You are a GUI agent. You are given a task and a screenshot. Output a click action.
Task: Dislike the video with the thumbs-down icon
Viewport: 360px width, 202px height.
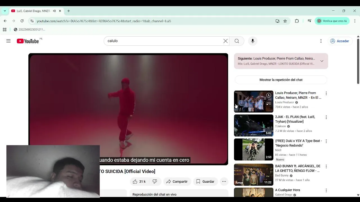click(155, 182)
